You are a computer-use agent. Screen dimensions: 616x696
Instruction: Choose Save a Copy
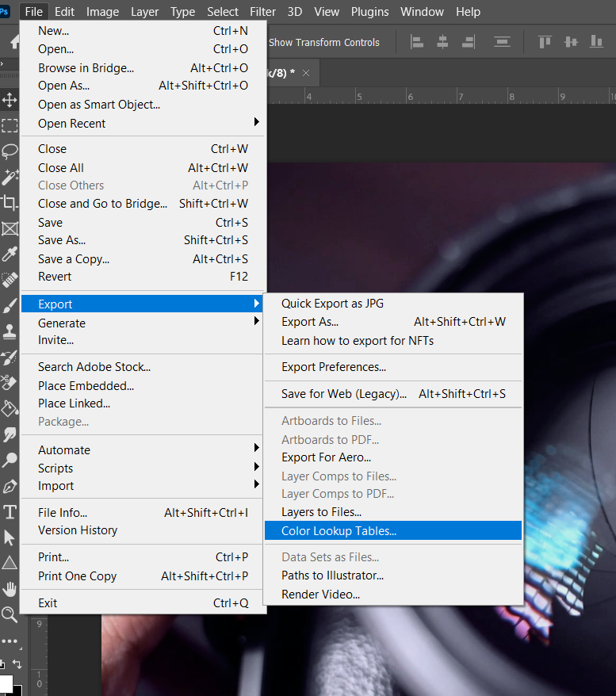[143, 258]
